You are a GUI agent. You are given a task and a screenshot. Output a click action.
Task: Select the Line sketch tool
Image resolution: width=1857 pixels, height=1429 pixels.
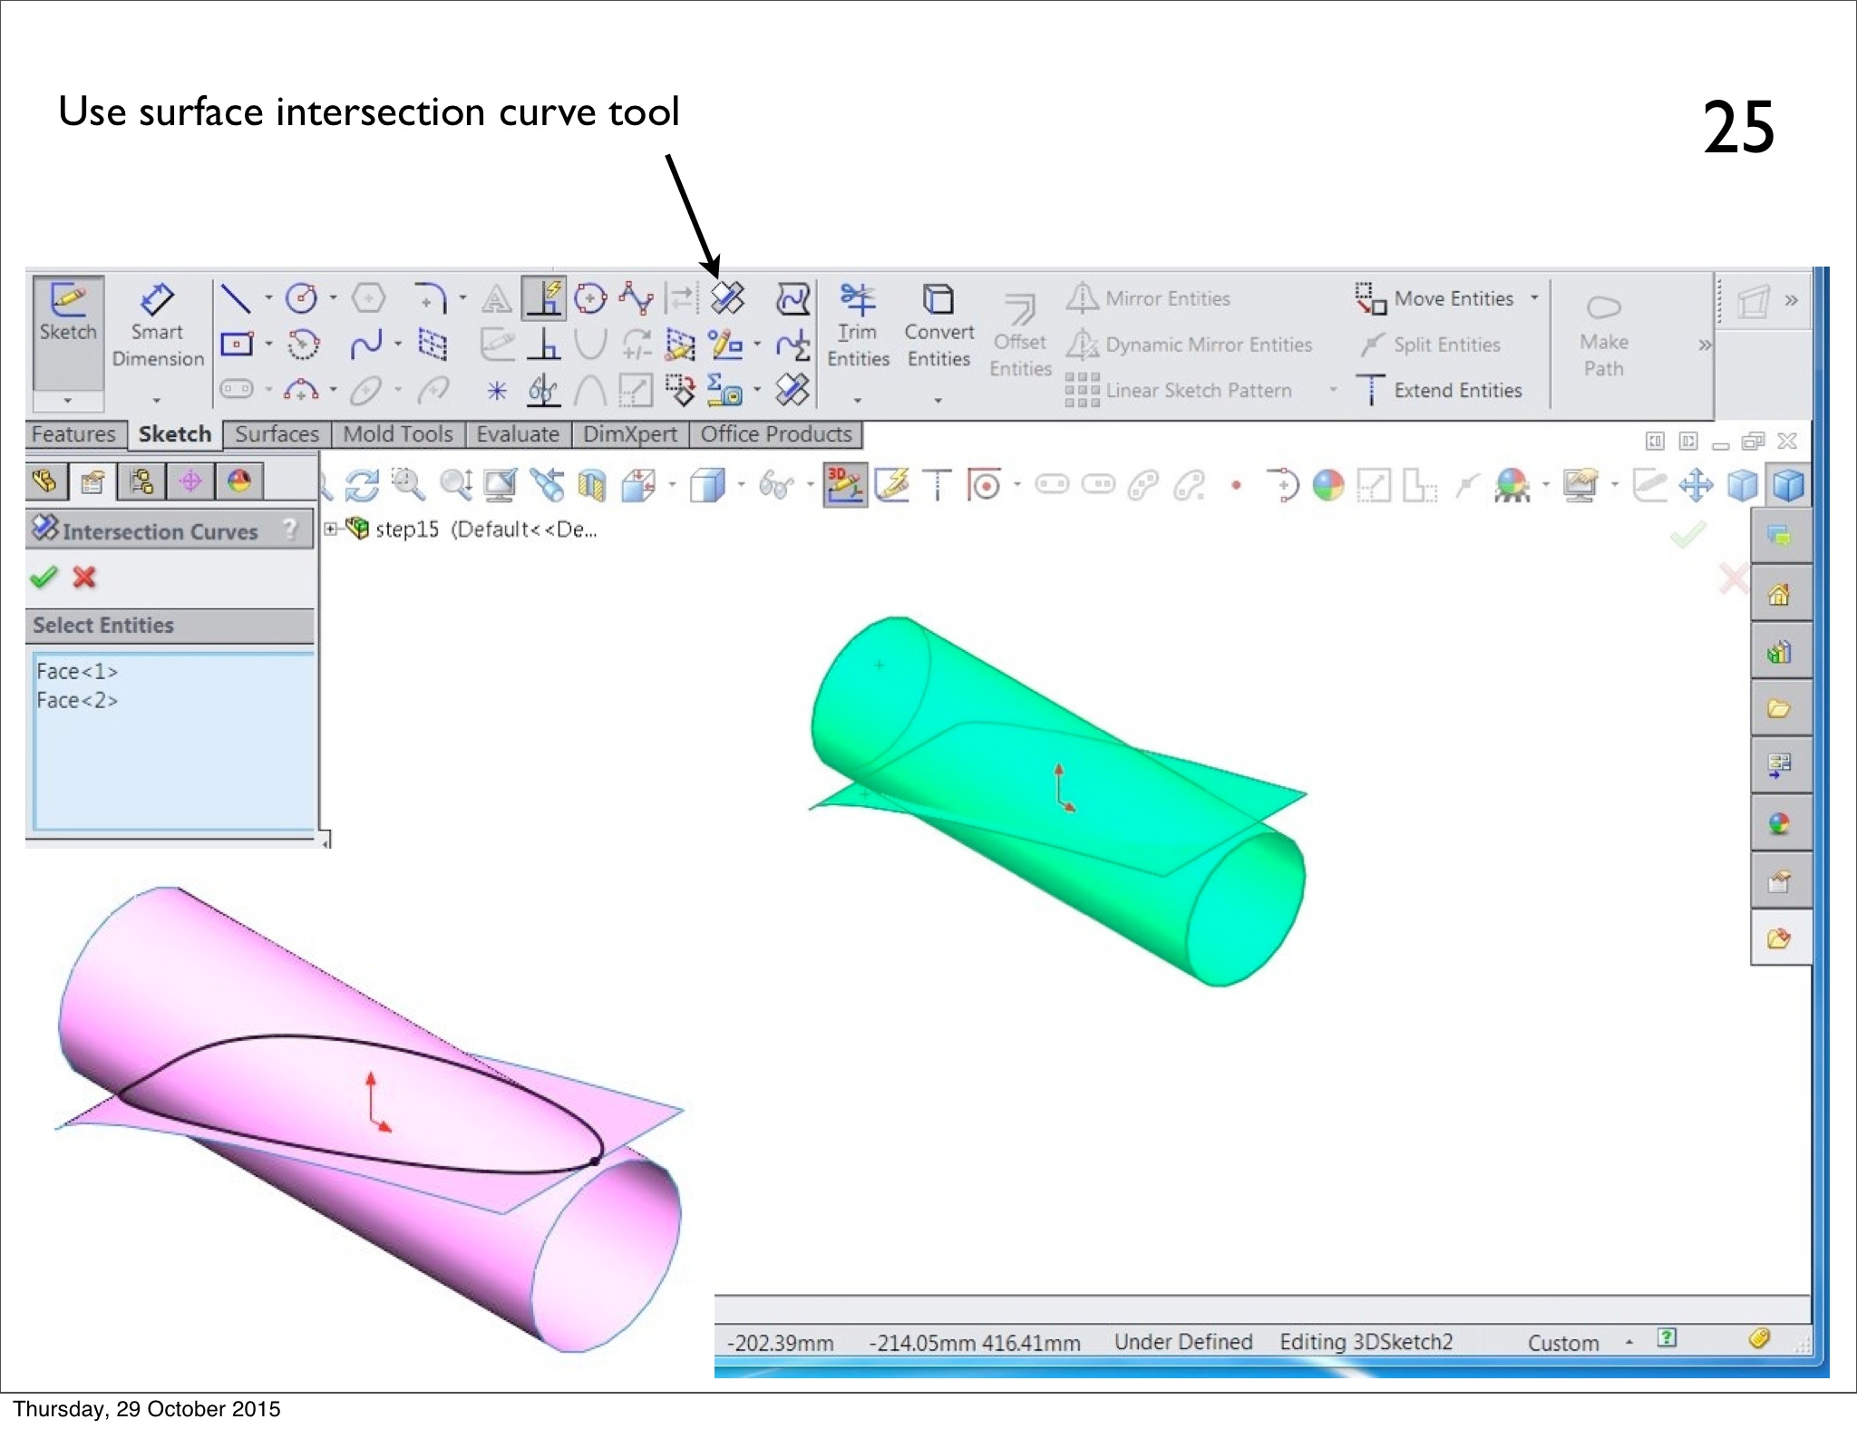coord(236,298)
